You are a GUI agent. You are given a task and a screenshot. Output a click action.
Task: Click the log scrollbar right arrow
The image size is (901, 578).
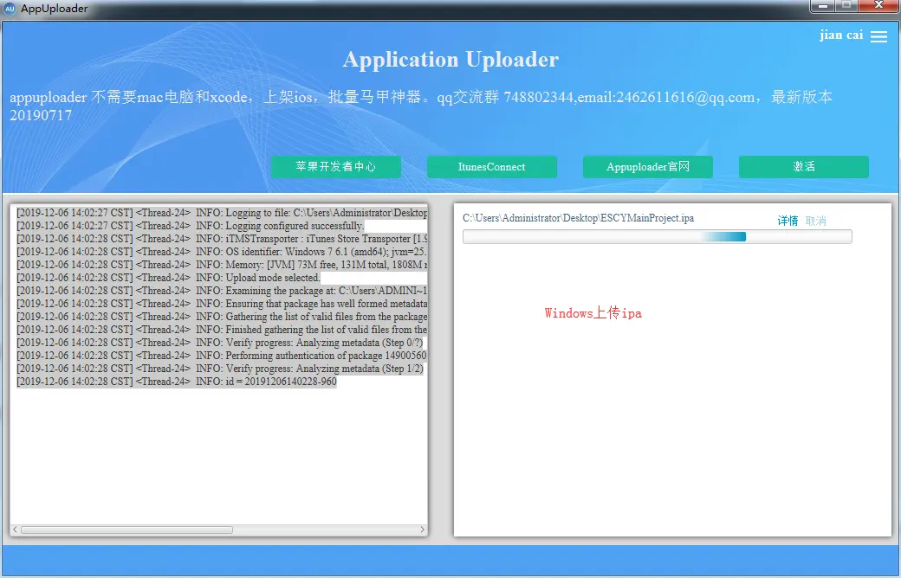[423, 530]
